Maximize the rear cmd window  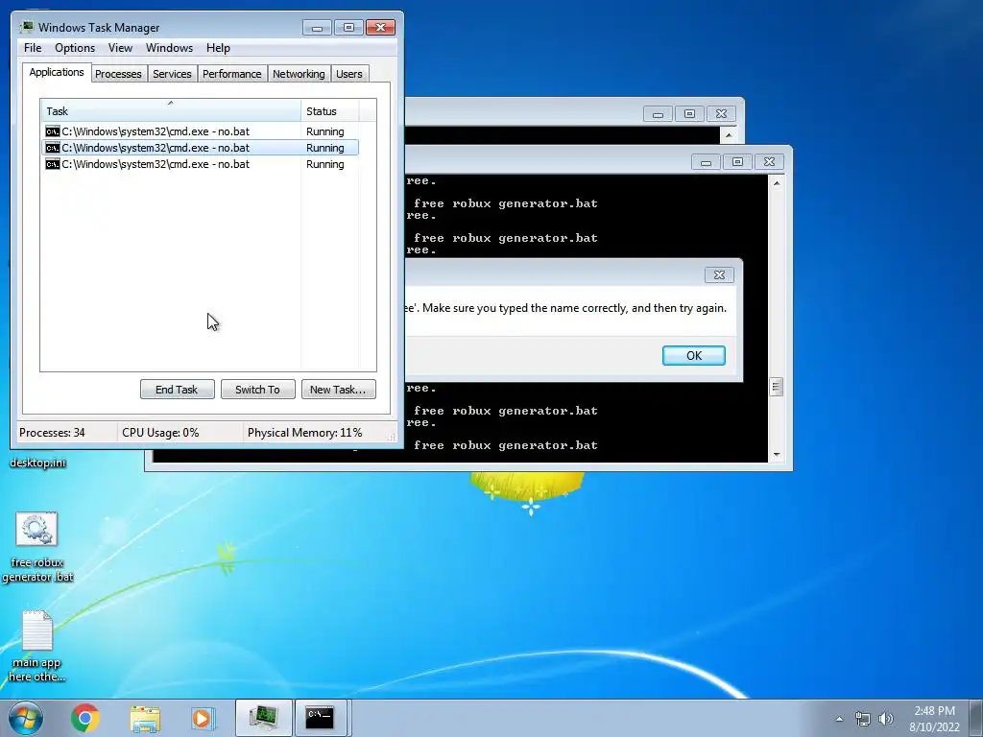[689, 114]
